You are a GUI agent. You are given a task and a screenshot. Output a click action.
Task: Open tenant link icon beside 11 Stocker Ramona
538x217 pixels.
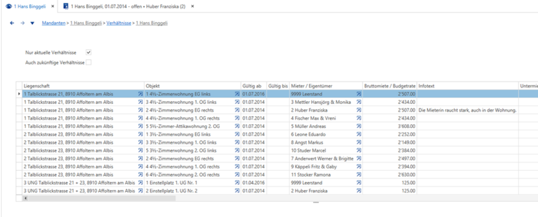(359, 175)
